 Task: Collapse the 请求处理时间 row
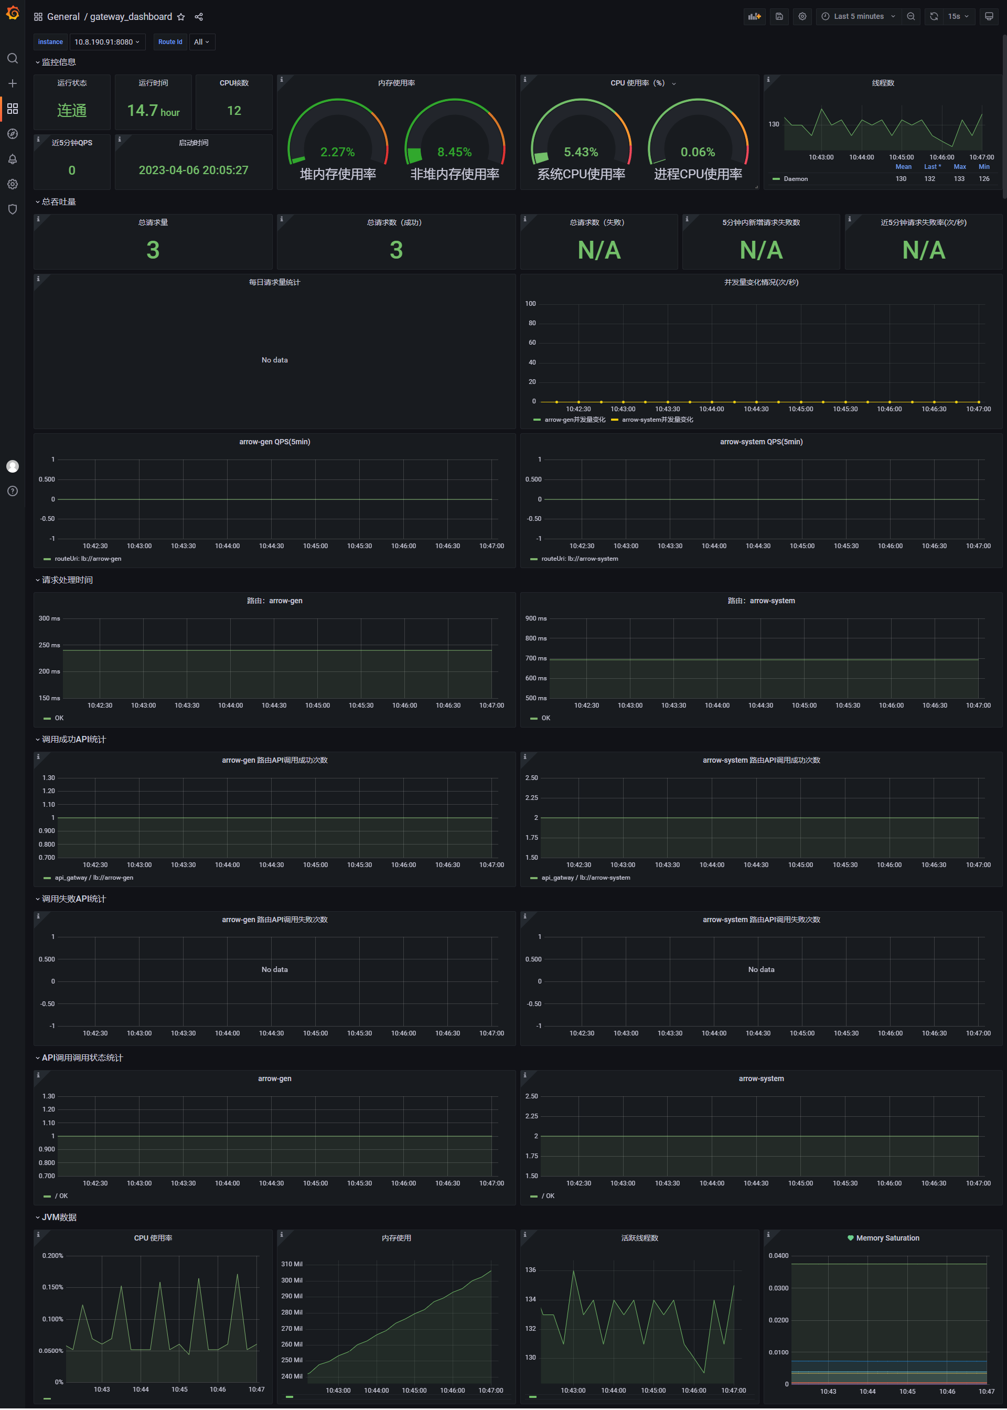pos(64,580)
